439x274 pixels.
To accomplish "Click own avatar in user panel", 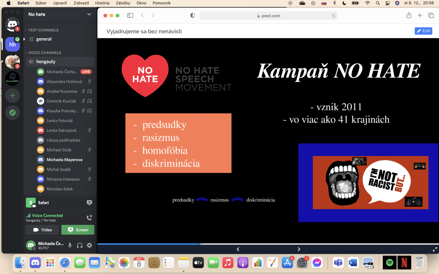I will (x=31, y=245).
